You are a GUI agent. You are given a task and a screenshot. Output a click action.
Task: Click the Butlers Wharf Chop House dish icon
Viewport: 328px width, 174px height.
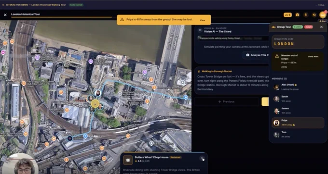pos(128,160)
